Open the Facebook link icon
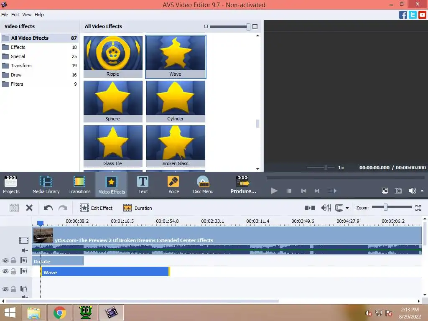 coord(403,15)
